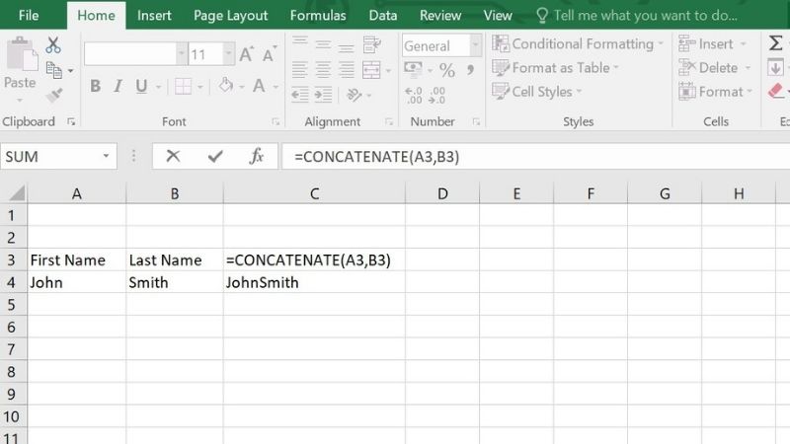Click the Fill Color paint bucket
The height and width of the screenshot is (444, 790).
(226, 87)
